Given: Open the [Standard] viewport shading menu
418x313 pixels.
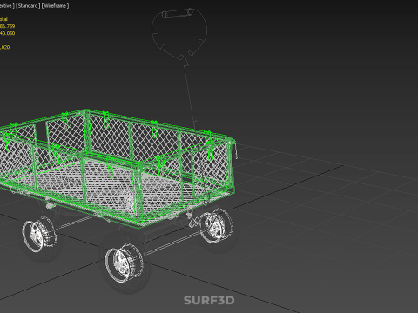Looking at the screenshot, I should point(28,5).
